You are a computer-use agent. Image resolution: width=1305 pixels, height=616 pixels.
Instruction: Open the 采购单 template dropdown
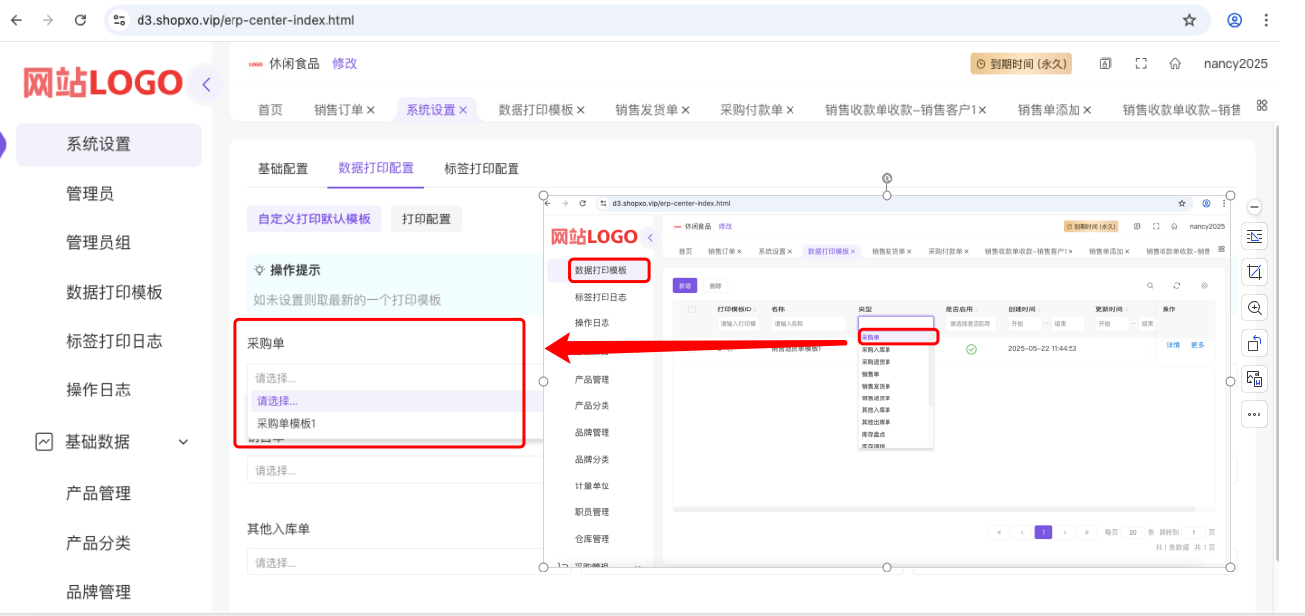(x=396, y=378)
